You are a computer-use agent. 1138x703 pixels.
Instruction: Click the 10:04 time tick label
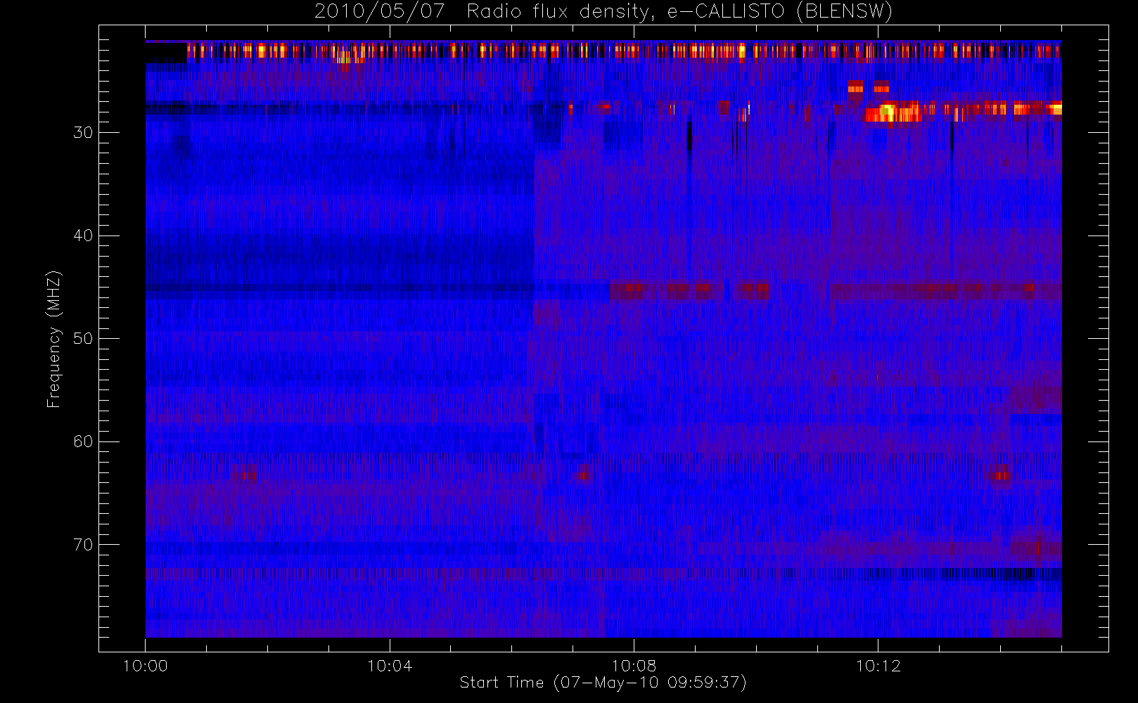coord(390,666)
